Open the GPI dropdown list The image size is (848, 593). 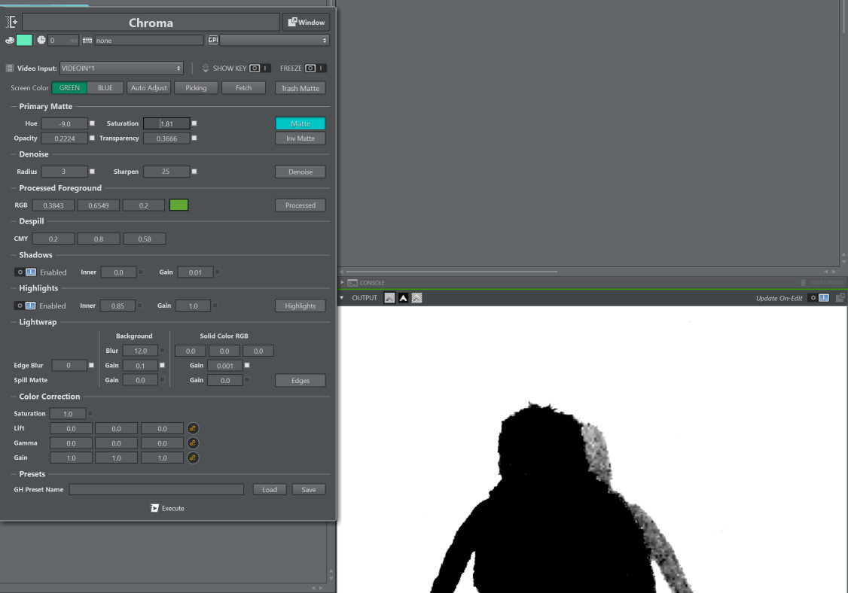pyautogui.click(x=274, y=40)
